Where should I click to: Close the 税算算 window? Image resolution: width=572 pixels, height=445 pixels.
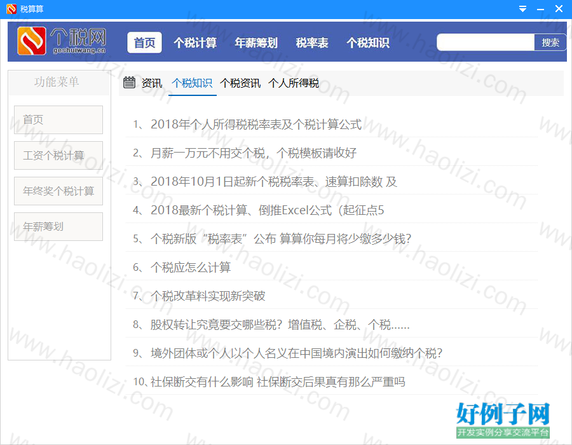click(x=559, y=9)
